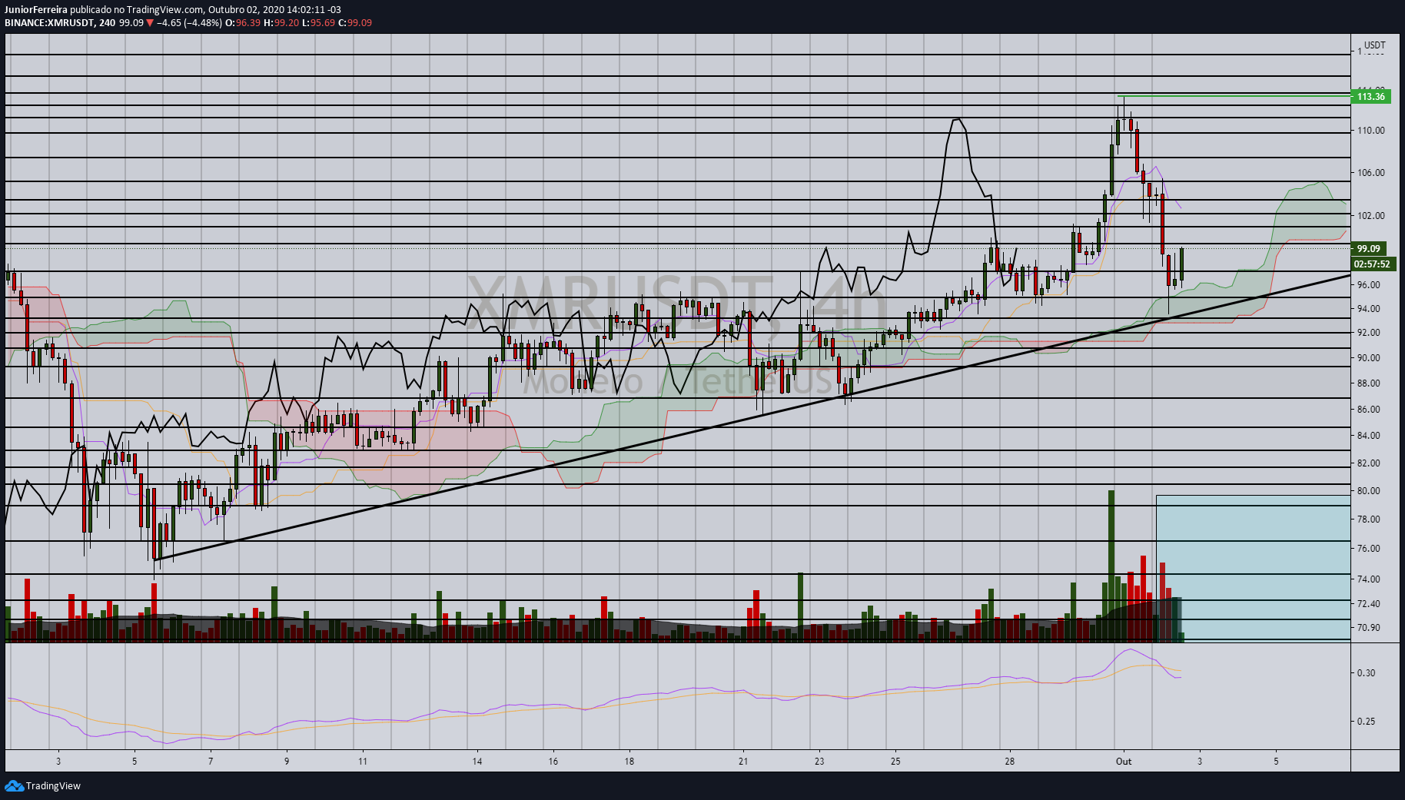
Task: Click the 110.00 price axis label
Action: tap(1371, 131)
